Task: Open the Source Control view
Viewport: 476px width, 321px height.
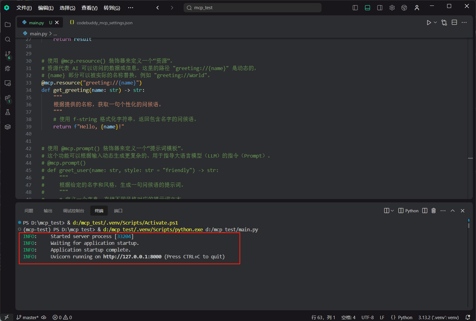Action: [8, 54]
